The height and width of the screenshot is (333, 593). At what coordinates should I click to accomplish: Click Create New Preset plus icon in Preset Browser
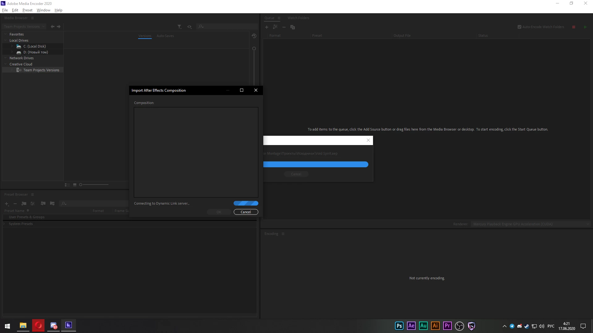point(7,204)
